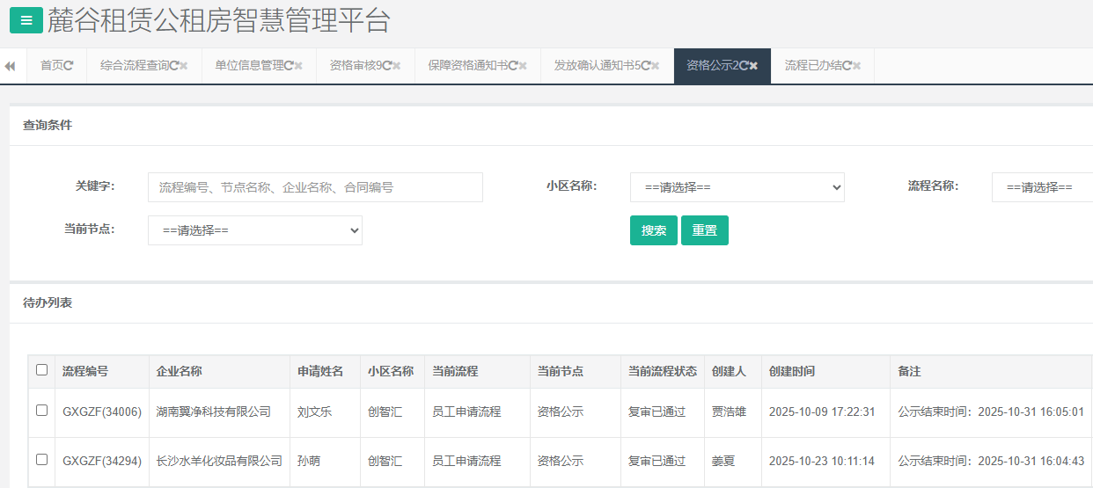Toggle the select-all checkbox in table header
The image size is (1093, 488).
pyautogui.click(x=41, y=370)
